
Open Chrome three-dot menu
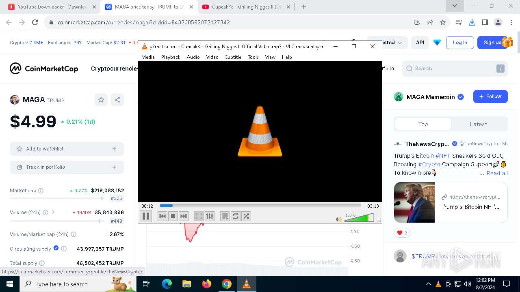(x=511, y=22)
